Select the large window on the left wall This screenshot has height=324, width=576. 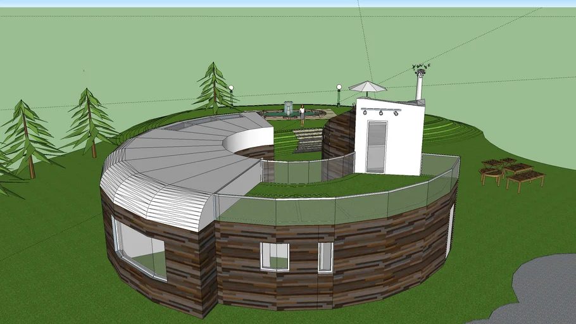coord(141,248)
